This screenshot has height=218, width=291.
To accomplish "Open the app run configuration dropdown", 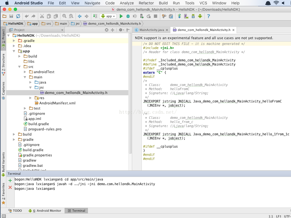I will tap(108, 16).
